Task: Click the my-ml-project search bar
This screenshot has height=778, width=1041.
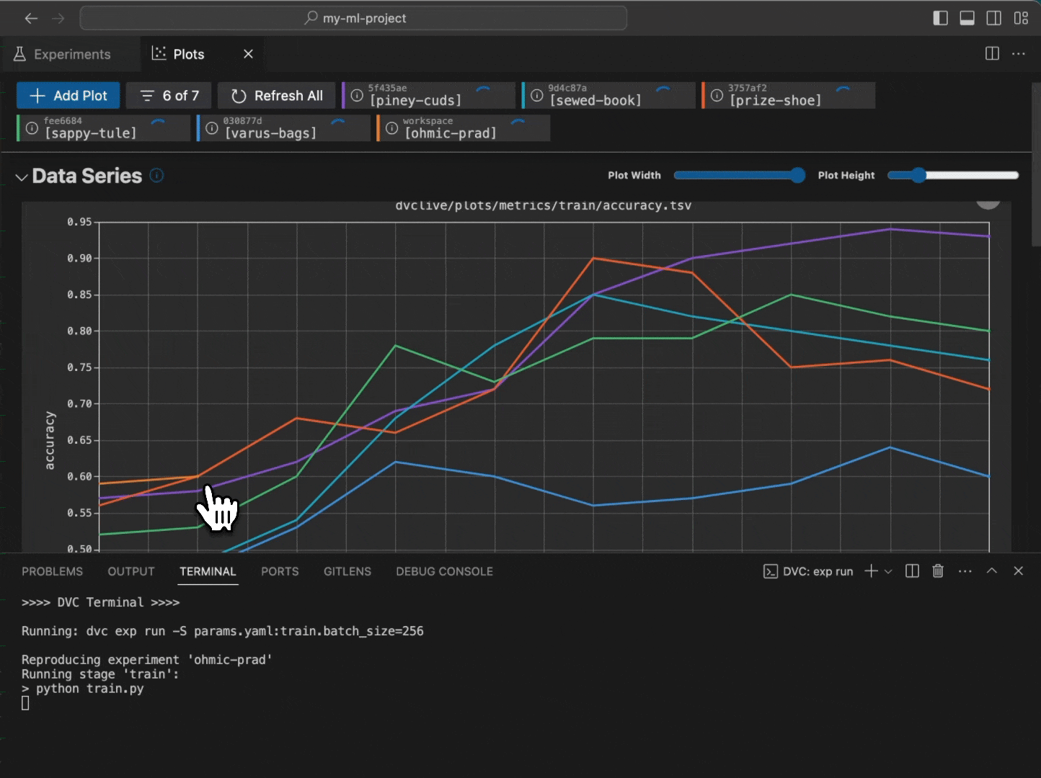Action: tap(353, 18)
